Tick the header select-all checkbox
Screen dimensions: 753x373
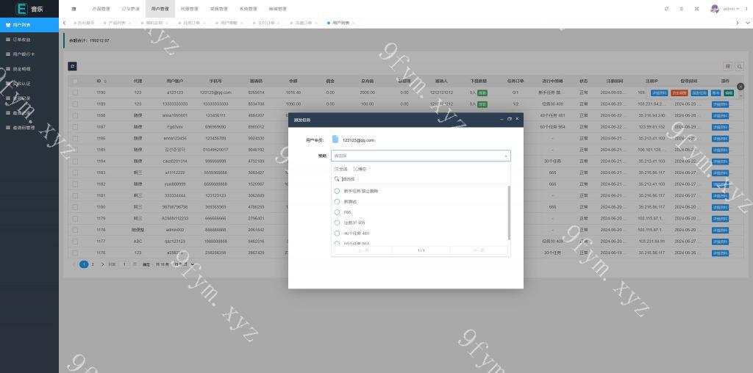(x=76, y=81)
